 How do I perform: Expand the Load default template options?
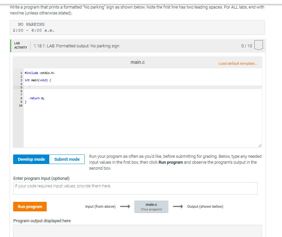238,62
